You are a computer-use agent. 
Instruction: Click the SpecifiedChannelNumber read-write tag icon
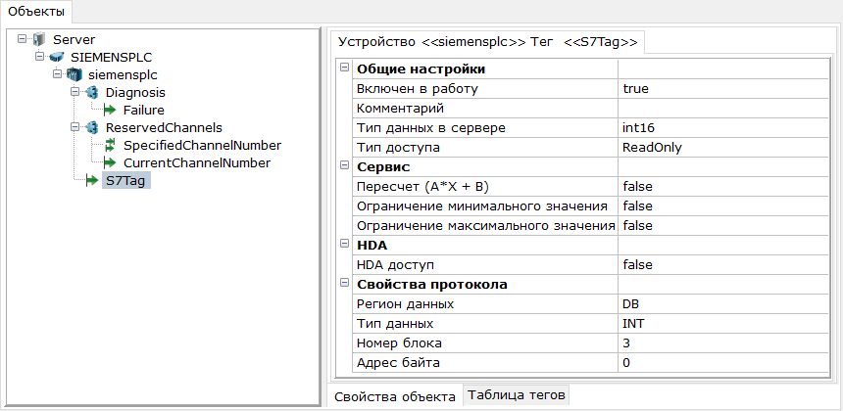point(110,145)
